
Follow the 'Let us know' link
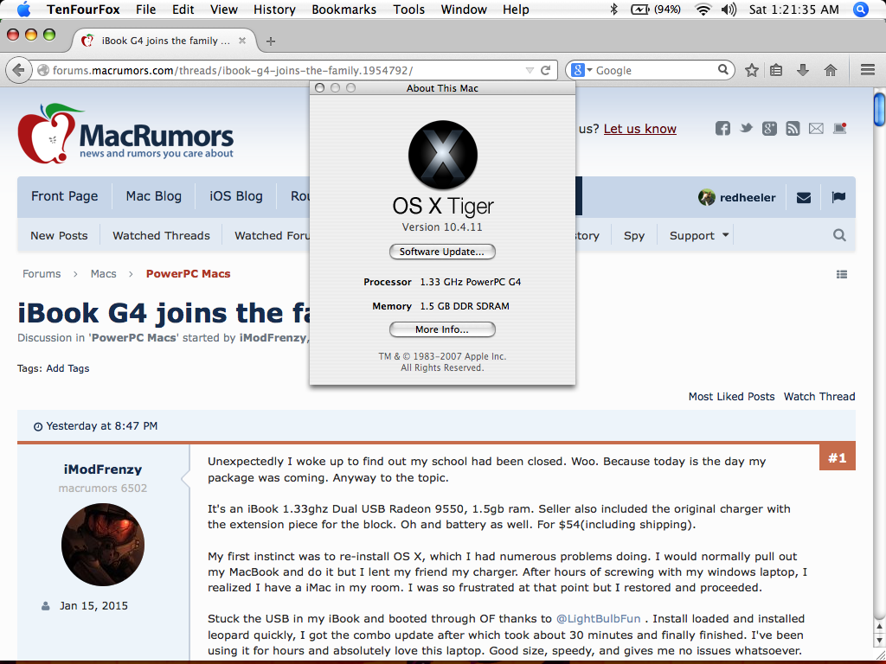pyautogui.click(x=639, y=128)
